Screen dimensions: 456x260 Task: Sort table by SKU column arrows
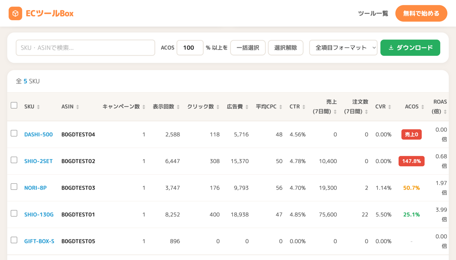point(38,107)
